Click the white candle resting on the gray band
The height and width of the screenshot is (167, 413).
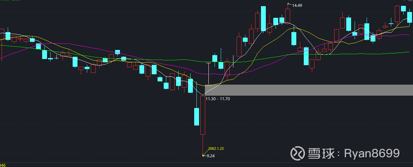coord(208,74)
